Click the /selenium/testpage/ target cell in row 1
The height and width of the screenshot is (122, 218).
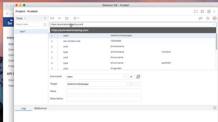coord(121,35)
